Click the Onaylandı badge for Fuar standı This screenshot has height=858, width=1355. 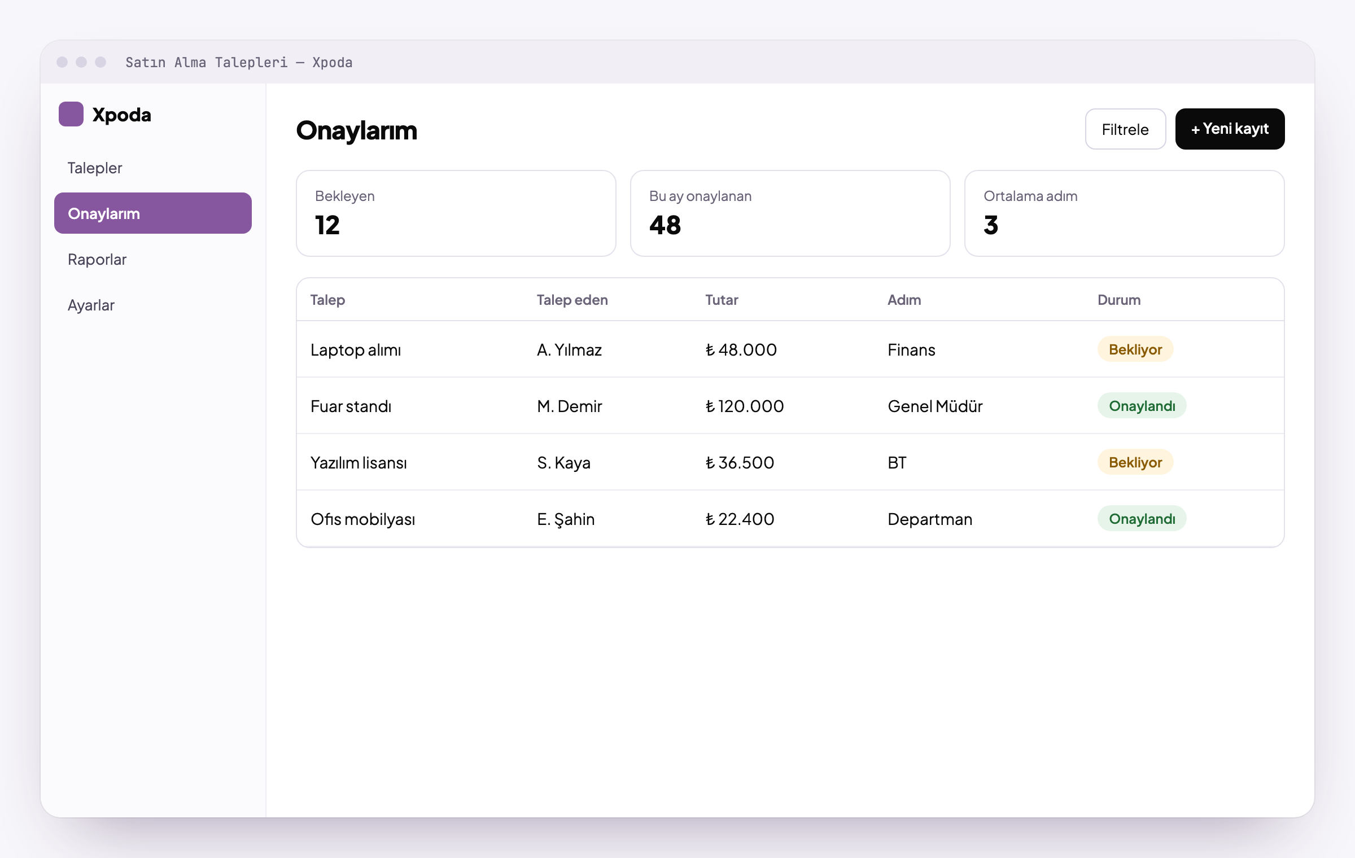coord(1142,405)
